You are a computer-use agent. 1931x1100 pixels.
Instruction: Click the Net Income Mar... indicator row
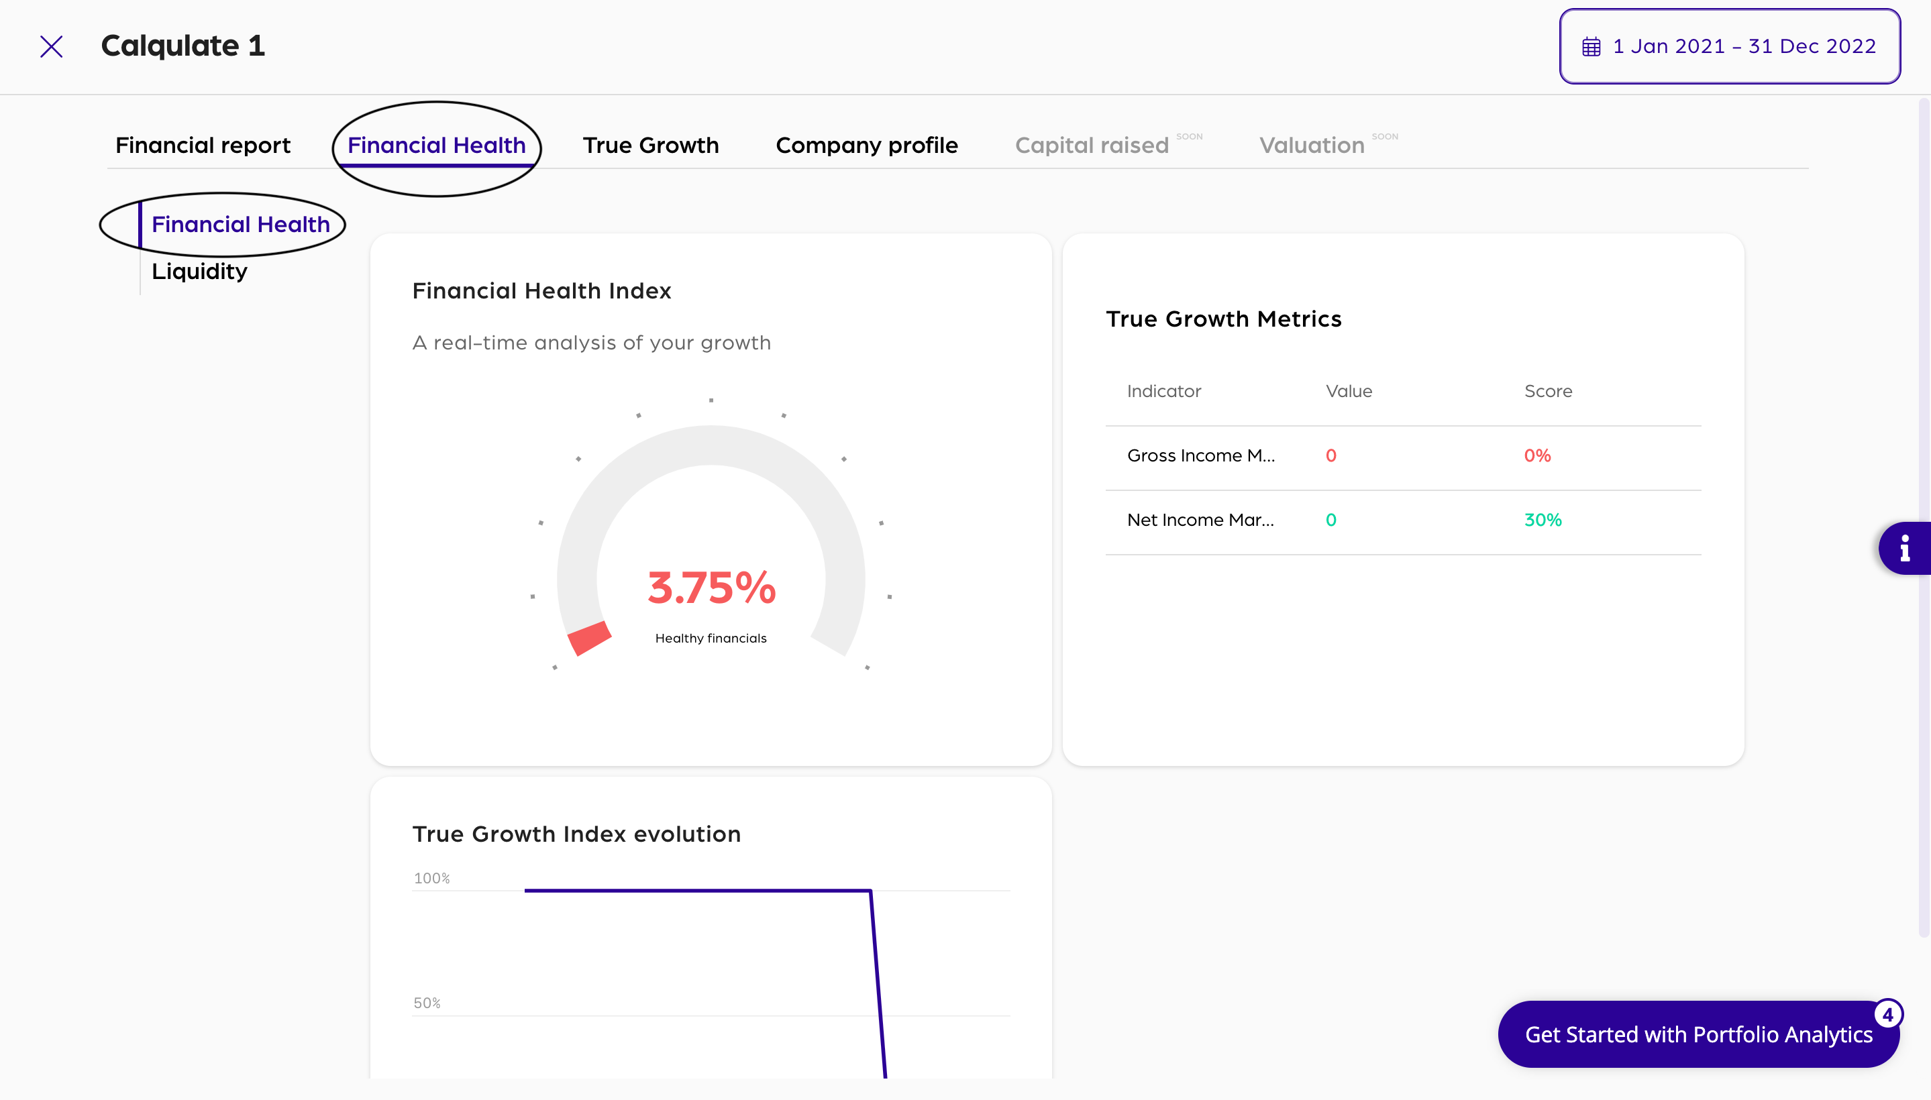pos(1200,520)
